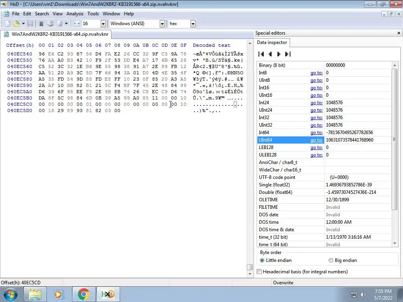The height and width of the screenshot is (302, 403).
Task: Open the Analysis menu
Action: (75, 14)
